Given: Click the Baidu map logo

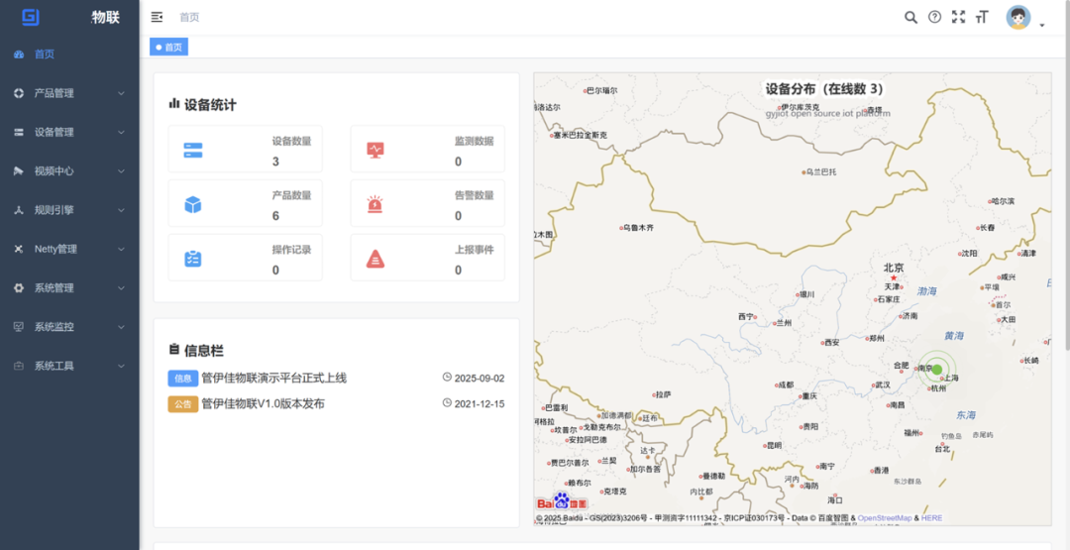Looking at the screenshot, I should [562, 502].
